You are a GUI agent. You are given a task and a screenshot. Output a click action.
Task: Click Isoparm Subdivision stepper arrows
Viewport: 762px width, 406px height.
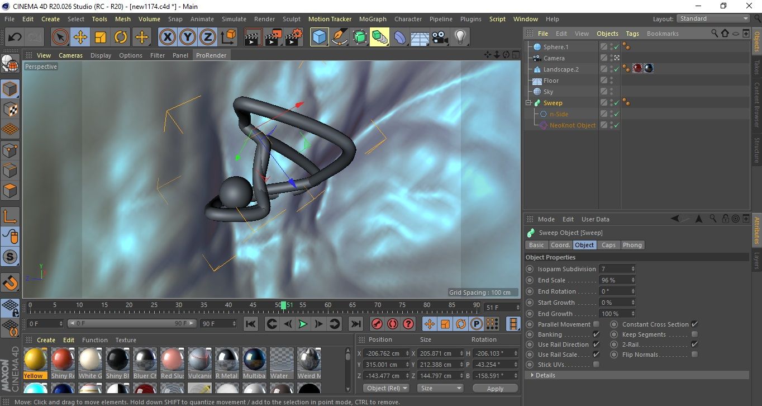tap(633, 269)
